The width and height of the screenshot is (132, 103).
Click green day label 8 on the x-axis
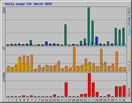[x=36, y=100]
